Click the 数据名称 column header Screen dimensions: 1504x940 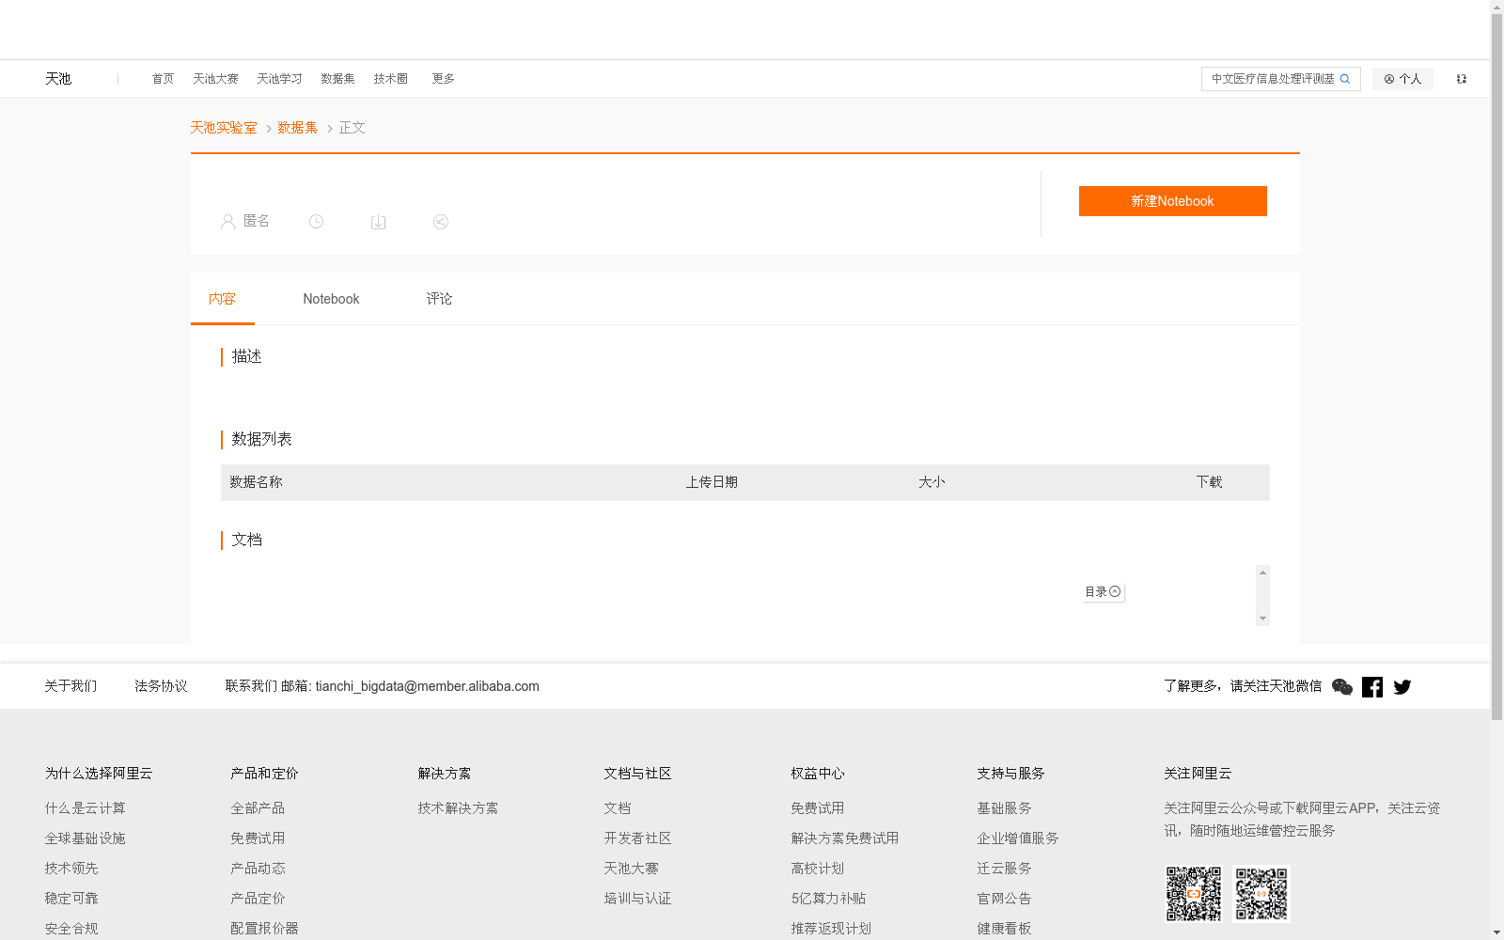[x=256, y=482]
